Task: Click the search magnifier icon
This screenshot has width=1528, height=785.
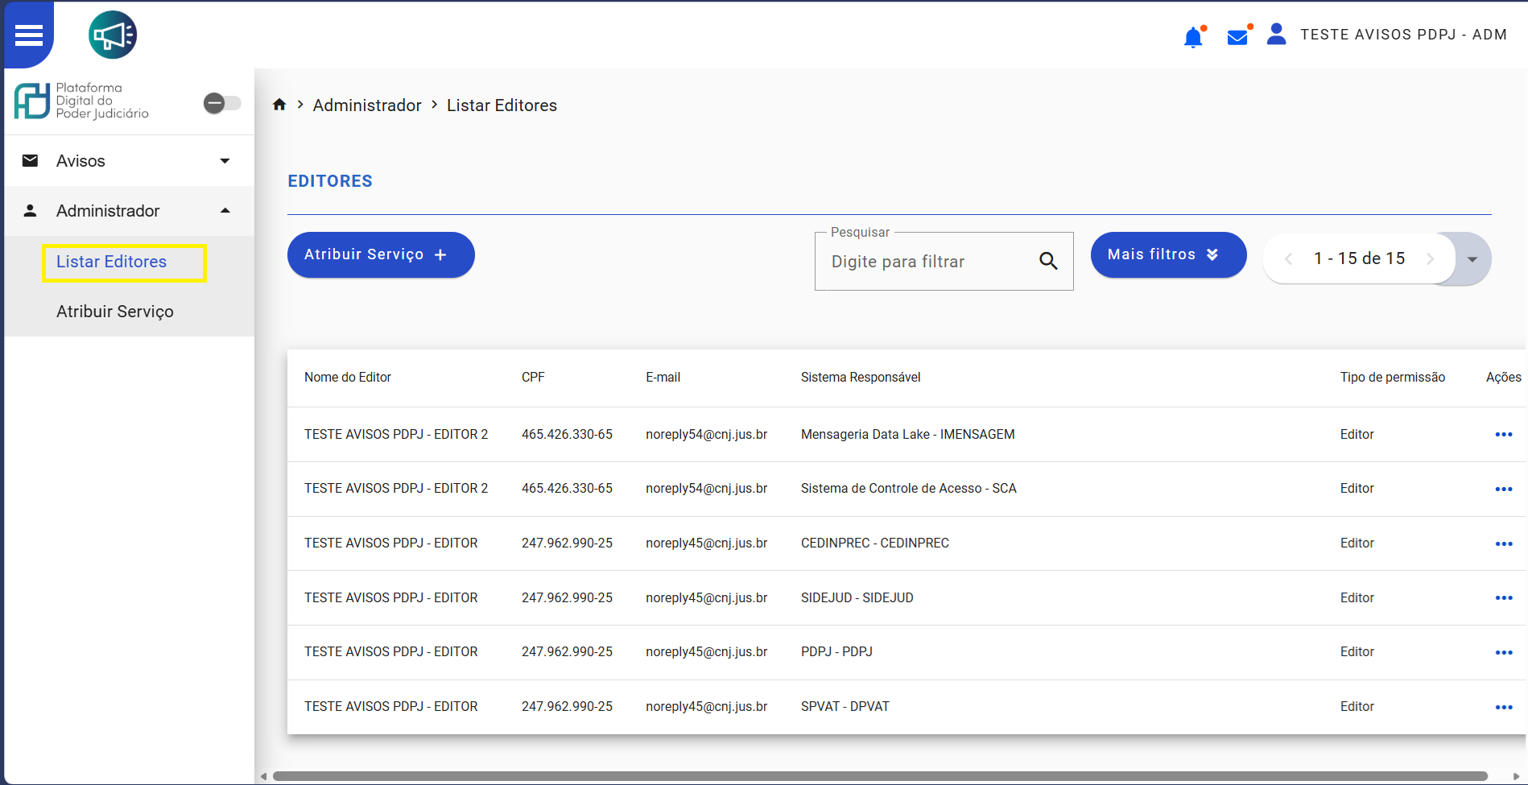Action: click(x=1048, y=261)
